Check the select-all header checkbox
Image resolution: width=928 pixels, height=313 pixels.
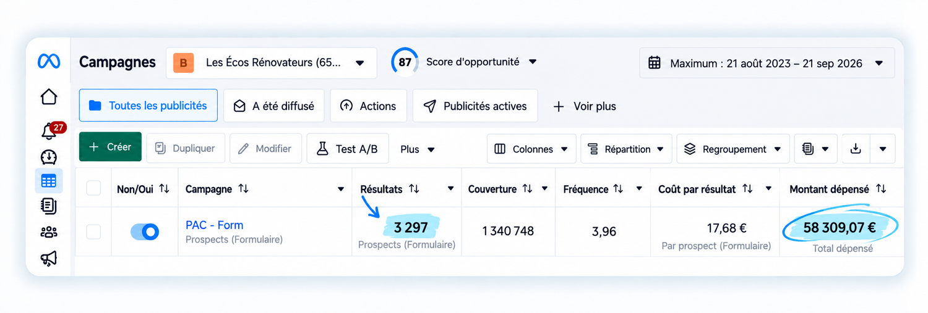pos(93,188)
